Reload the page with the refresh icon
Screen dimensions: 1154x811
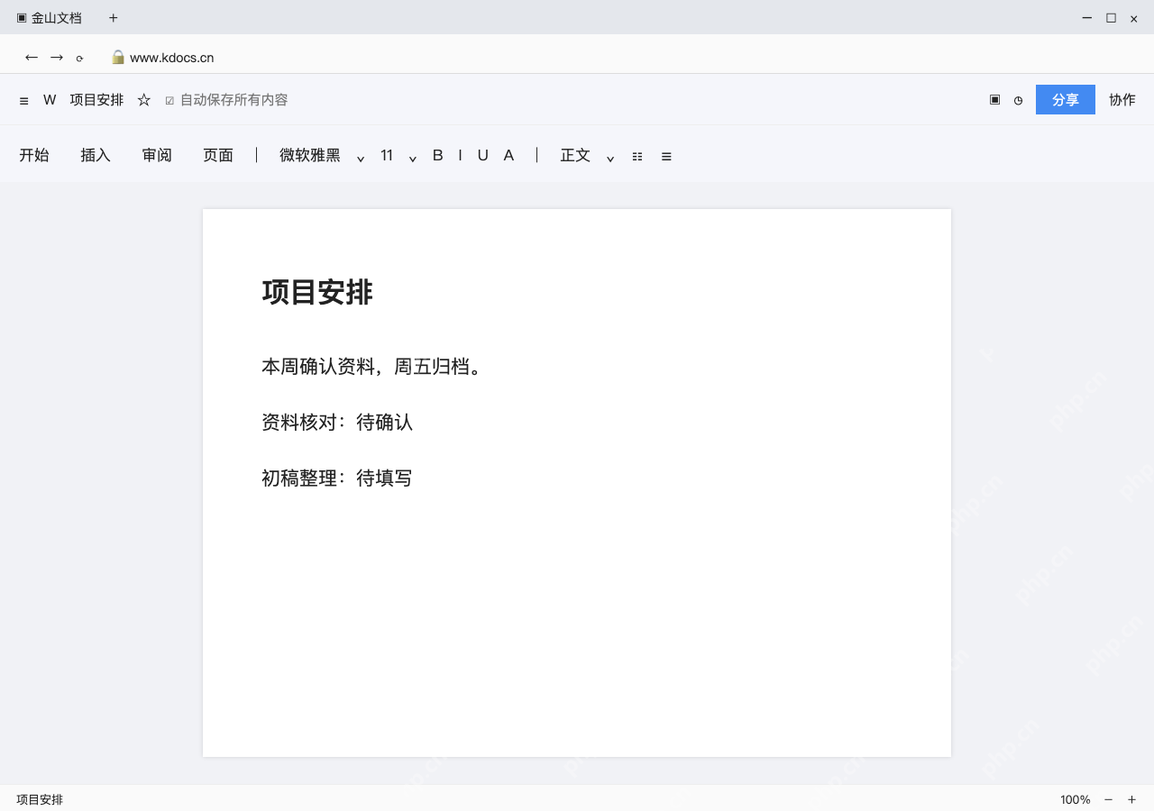tap(79, 59)
